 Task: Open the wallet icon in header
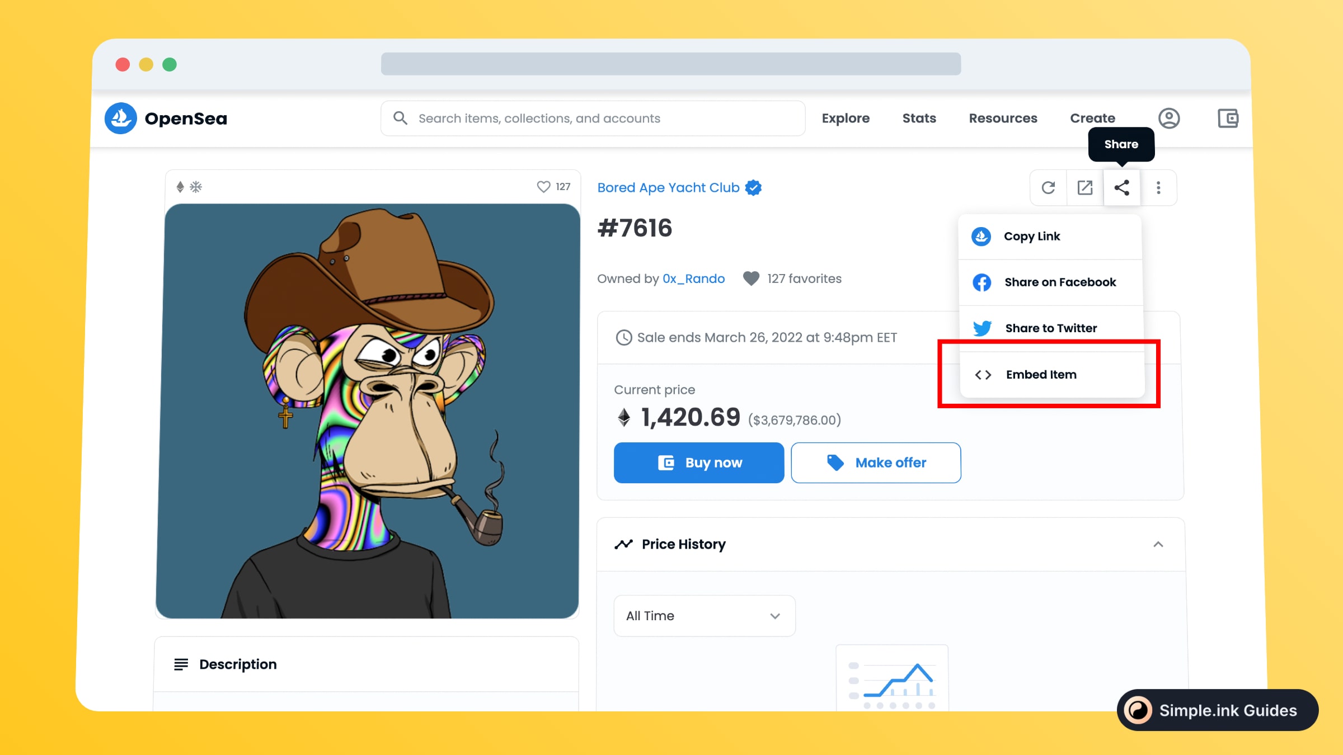pos(1228,118)
